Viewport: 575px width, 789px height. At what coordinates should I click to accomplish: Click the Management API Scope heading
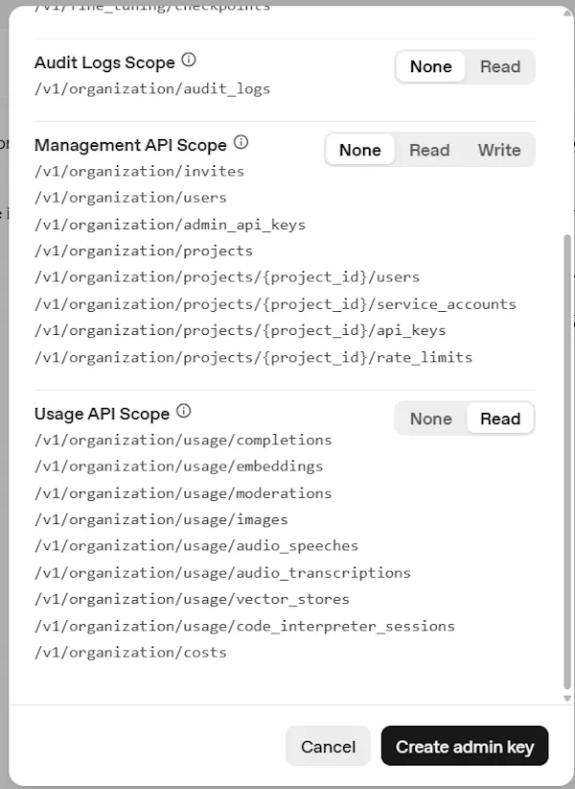[x=130, y=145]
